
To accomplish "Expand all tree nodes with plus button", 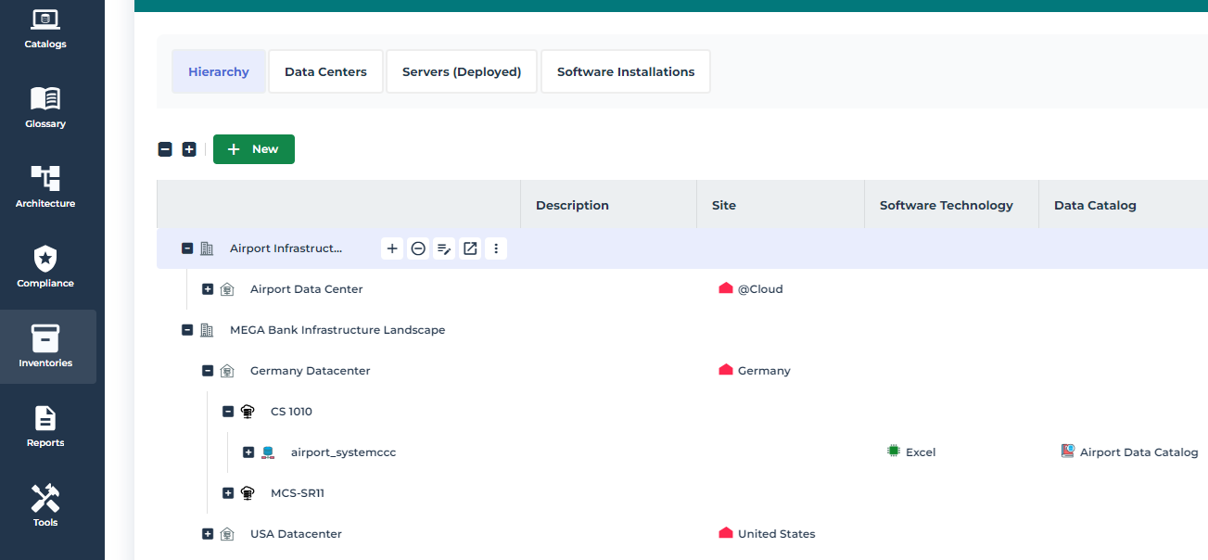I will pyautogui.click(x=189, y=149).
